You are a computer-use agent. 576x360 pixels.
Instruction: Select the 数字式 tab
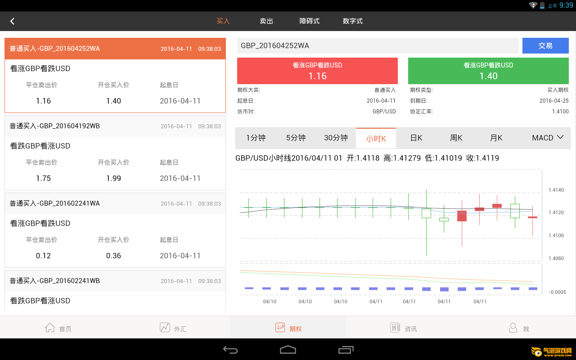[352, 21]
